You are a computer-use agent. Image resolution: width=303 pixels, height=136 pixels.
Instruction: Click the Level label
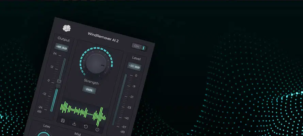(x=137, y=58)
